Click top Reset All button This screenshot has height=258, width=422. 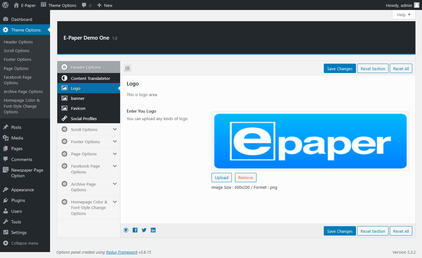pos(401,69)
